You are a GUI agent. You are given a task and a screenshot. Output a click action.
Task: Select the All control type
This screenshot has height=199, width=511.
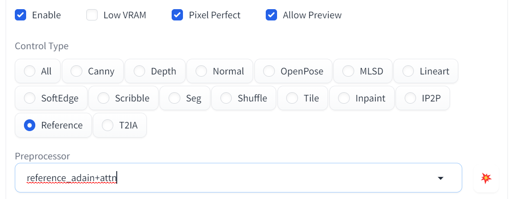(x=30, y=71)
